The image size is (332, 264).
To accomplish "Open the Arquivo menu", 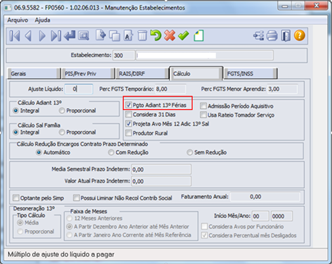I will coord(18,20).
